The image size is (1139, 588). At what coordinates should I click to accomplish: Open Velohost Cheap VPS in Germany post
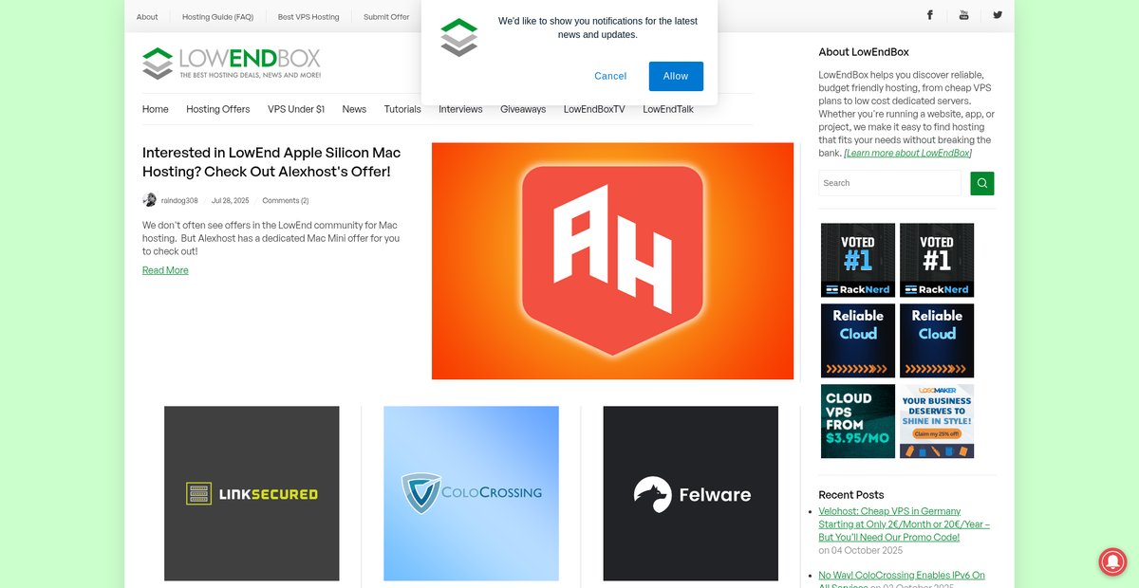coord(904,524)
